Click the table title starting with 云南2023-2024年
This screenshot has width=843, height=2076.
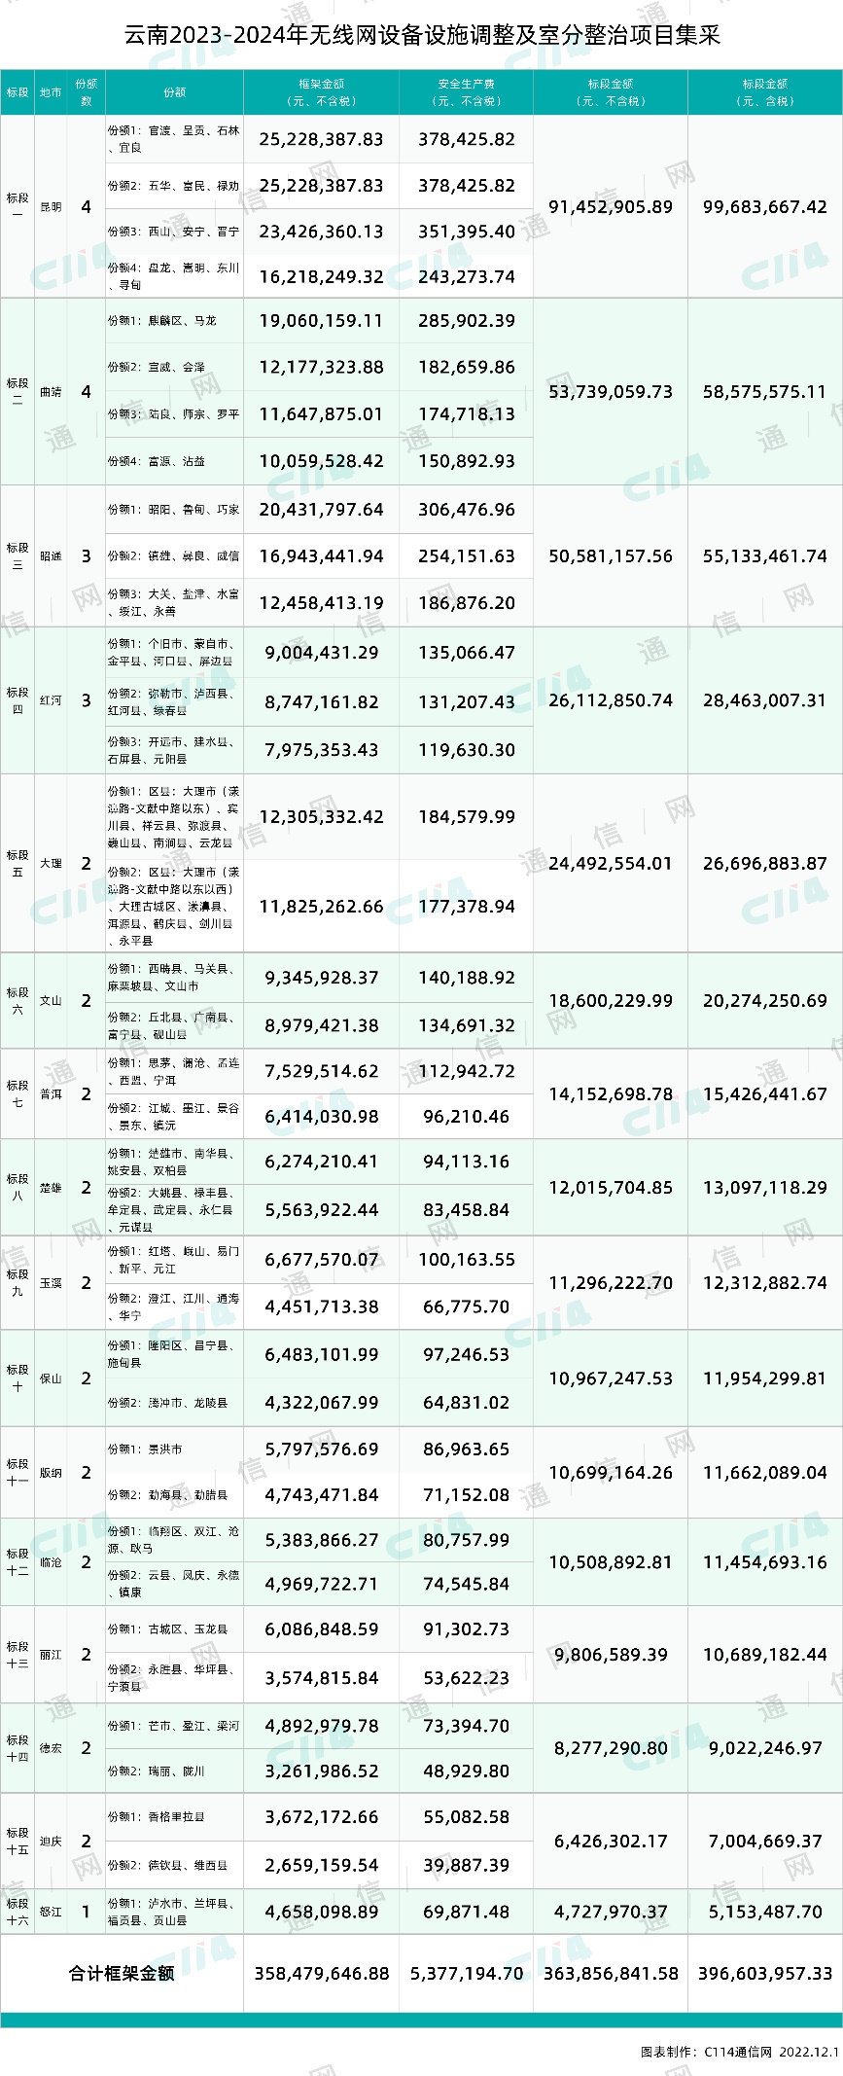421,36
